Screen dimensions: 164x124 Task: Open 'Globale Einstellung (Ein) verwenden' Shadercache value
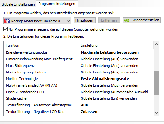[109, 98]
